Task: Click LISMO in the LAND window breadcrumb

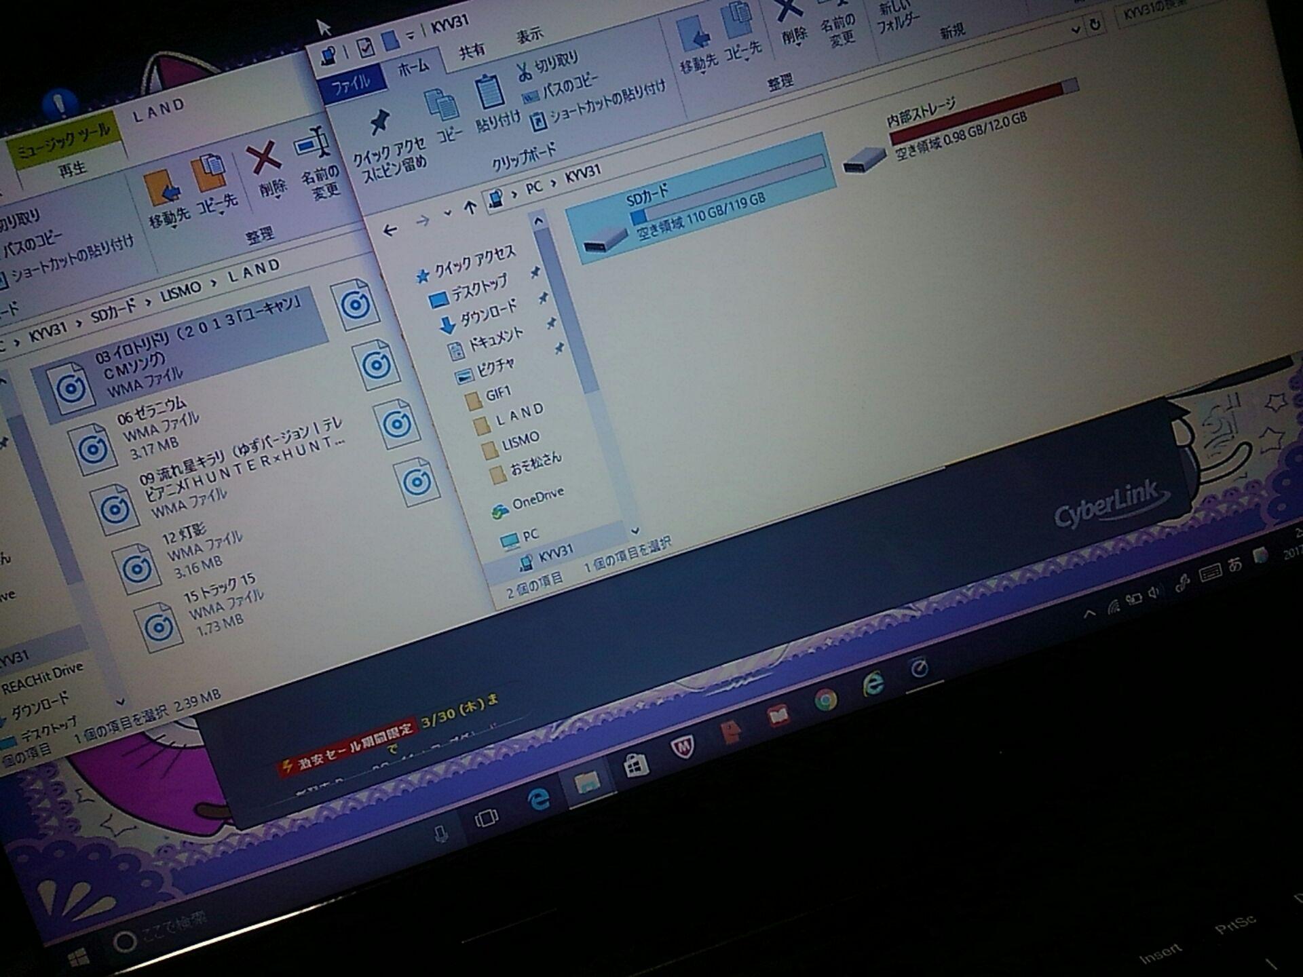Action: [181, 291]
